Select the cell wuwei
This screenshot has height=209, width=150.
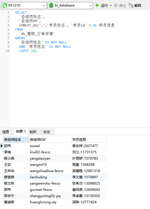click(x=50, y=146)
